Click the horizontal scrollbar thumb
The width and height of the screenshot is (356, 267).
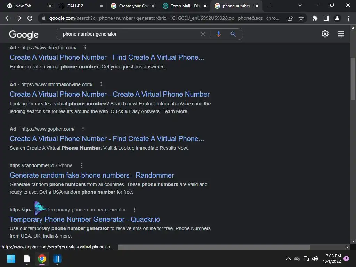[214, 247]
